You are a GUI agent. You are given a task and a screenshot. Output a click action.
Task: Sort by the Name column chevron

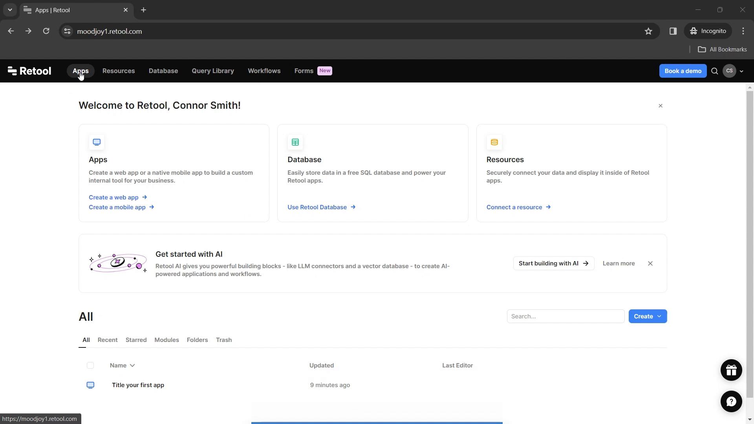tap(132, 366)
